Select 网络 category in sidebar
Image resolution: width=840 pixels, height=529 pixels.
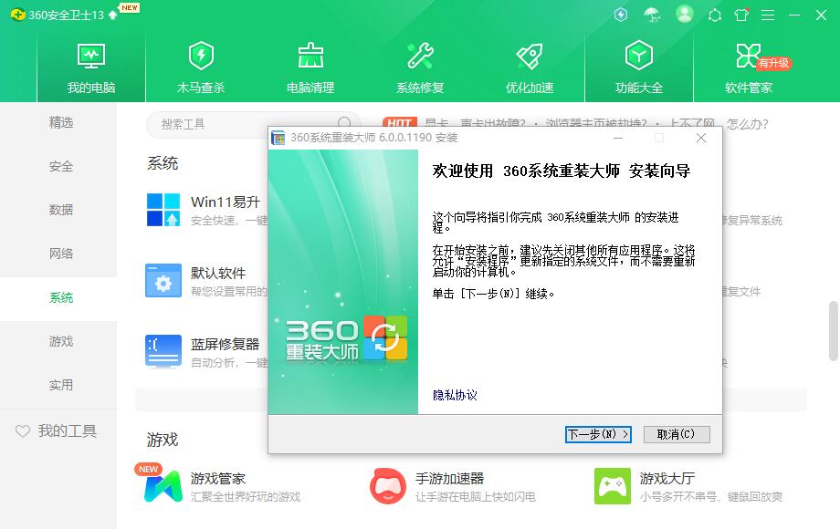point(60,254)
